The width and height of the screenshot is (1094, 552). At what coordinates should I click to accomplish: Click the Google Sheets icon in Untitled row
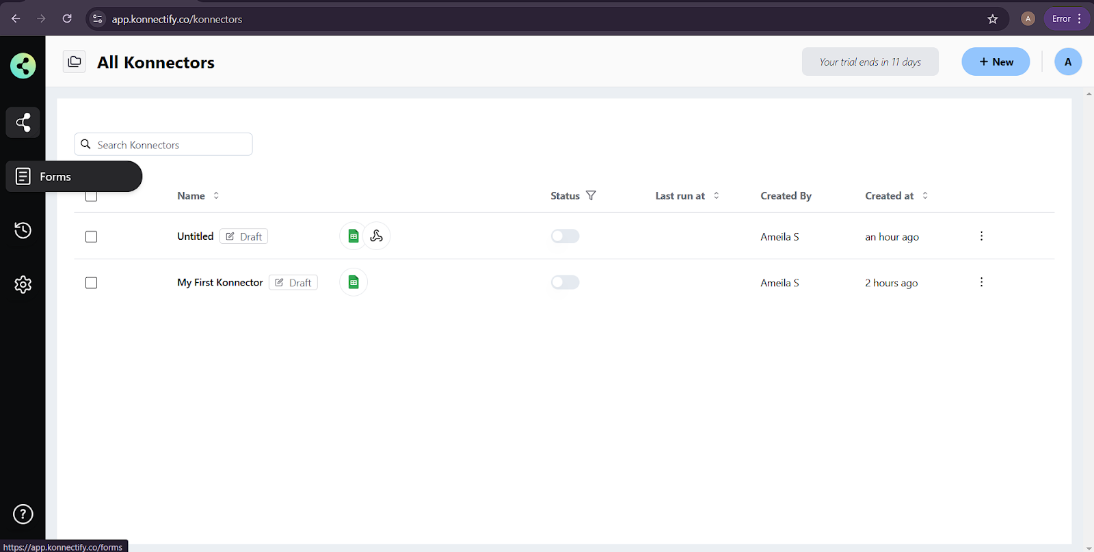click(x=353, y=236)
